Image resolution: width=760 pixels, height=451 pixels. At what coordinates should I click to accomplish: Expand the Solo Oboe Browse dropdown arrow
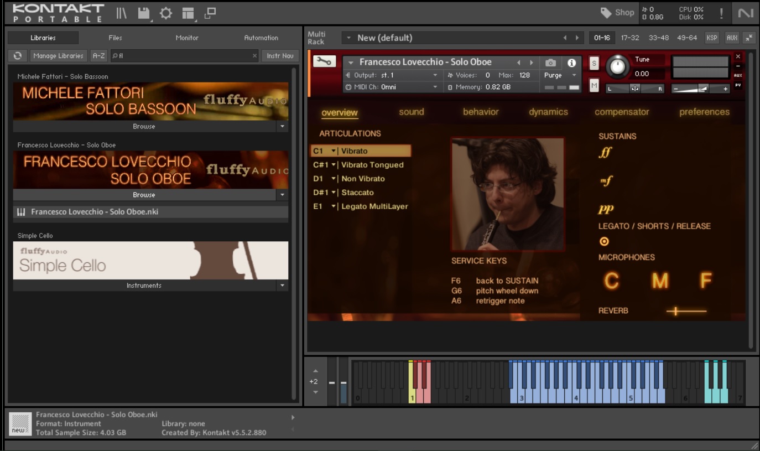click(x=283, y=195)
